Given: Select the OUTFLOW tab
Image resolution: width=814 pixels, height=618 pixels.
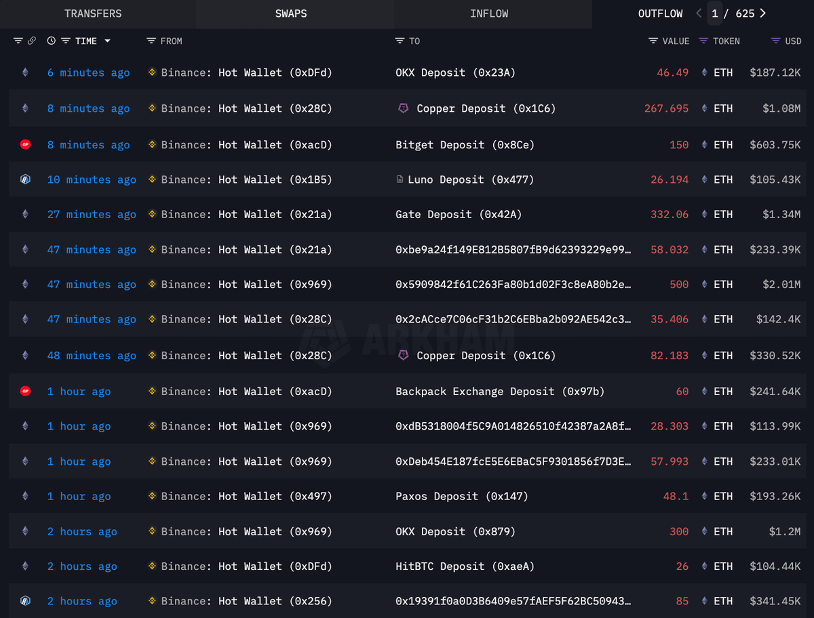Looking at the screenshot, I should point(660,14).
